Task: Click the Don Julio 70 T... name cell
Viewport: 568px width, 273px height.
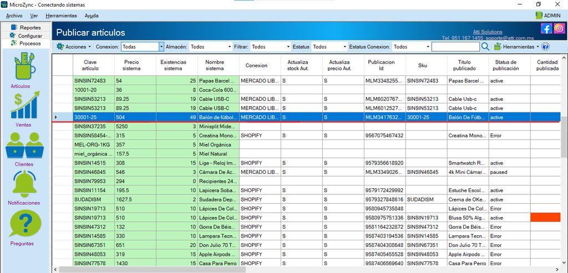Action: tap(219, 245)
